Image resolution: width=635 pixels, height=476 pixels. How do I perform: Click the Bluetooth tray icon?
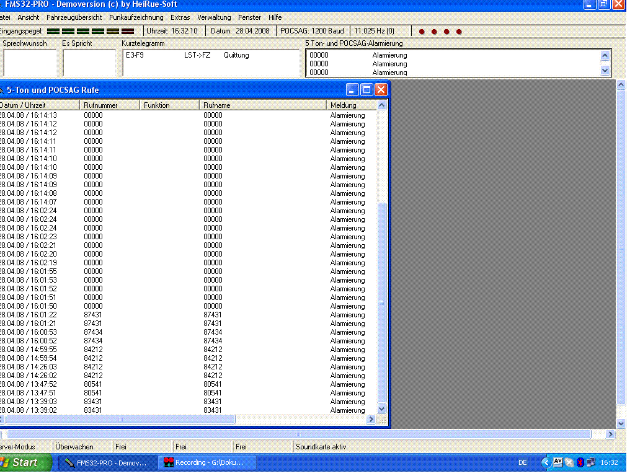[580, 462]
